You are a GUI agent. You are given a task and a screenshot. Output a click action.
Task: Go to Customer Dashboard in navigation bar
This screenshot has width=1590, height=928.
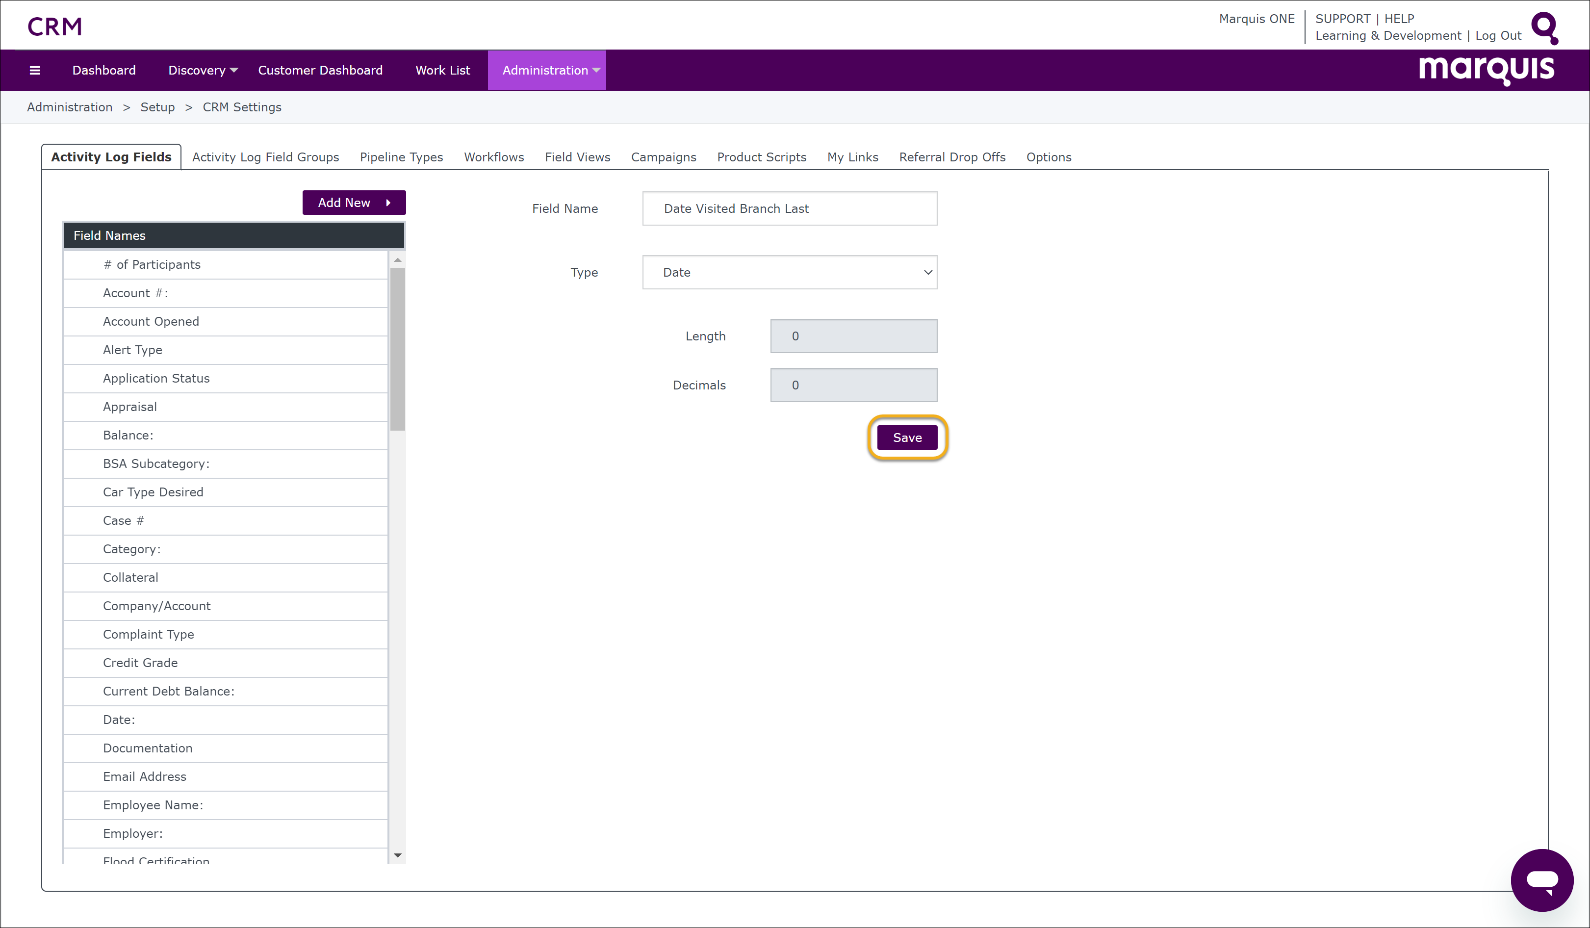(320, 70)
